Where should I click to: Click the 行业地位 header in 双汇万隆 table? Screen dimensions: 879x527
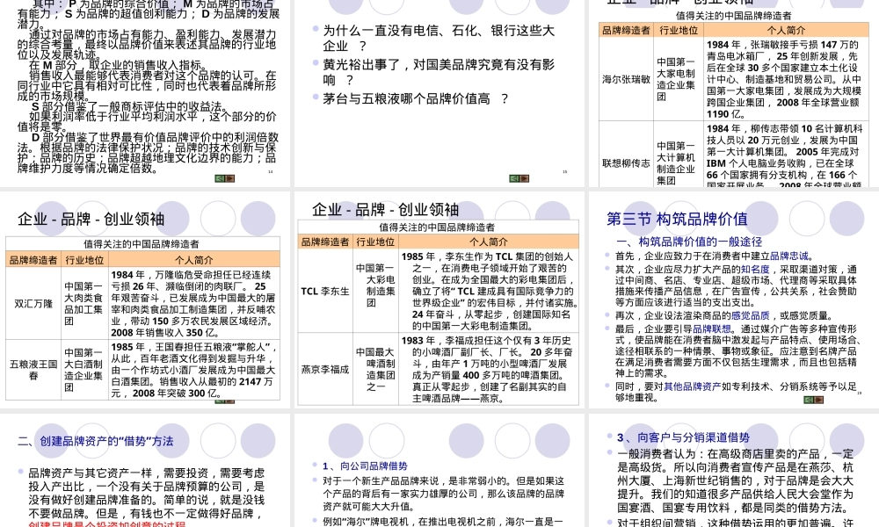[x=84, y=260]
